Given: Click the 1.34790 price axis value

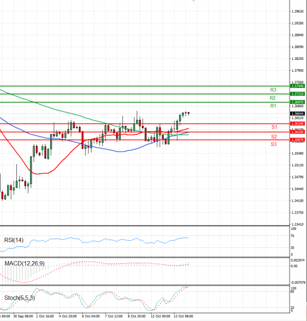Looking at the screenshot, I should tap(297, 177).
